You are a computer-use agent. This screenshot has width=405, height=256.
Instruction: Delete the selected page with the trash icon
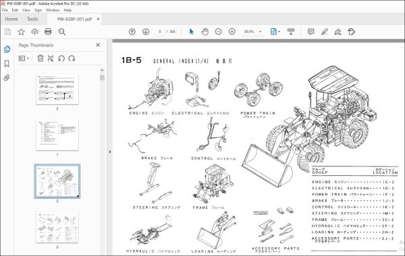pos(40,58)
